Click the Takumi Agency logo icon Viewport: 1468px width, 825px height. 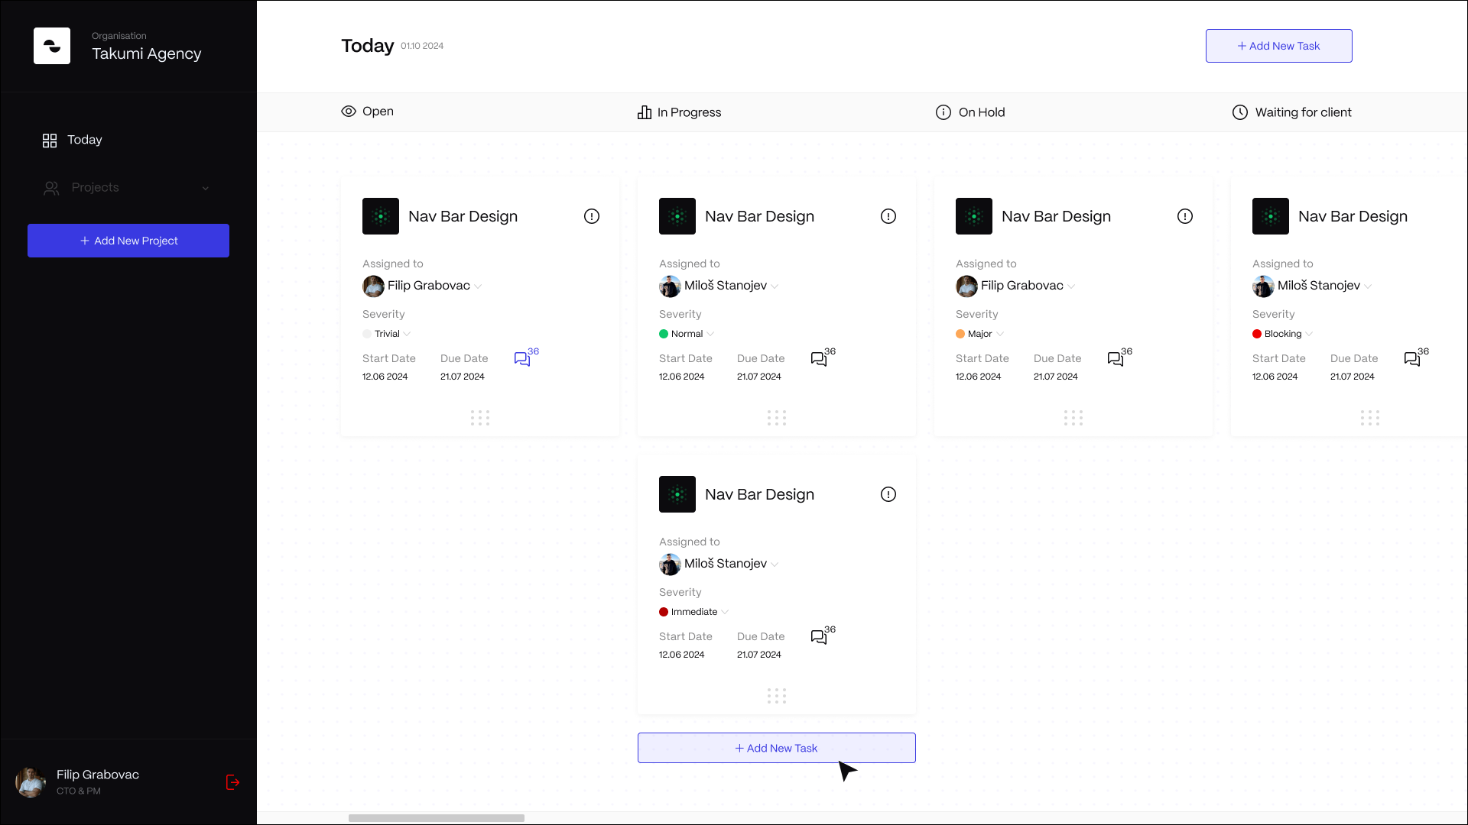52,46
